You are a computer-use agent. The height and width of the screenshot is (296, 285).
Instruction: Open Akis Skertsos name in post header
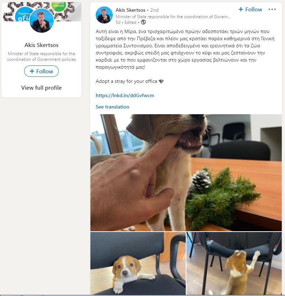131,10
